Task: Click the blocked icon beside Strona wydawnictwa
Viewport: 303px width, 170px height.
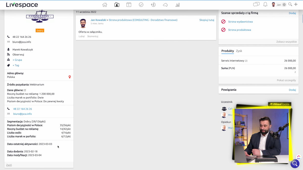Action: click(x=223, y=22)
